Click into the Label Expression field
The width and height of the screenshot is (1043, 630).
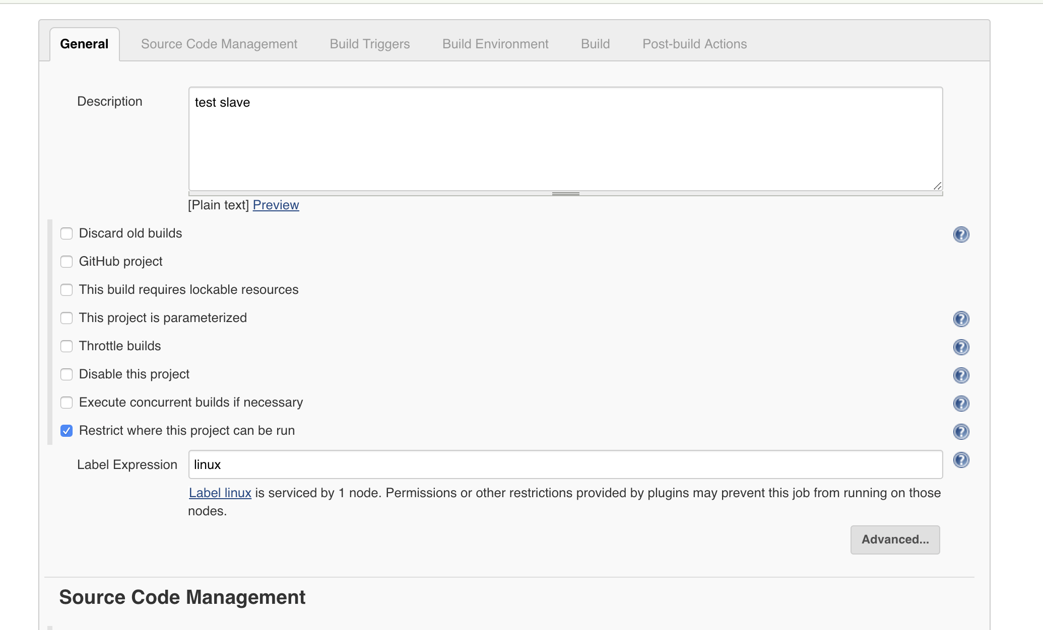pyautogui.click(x=565, y=464)
